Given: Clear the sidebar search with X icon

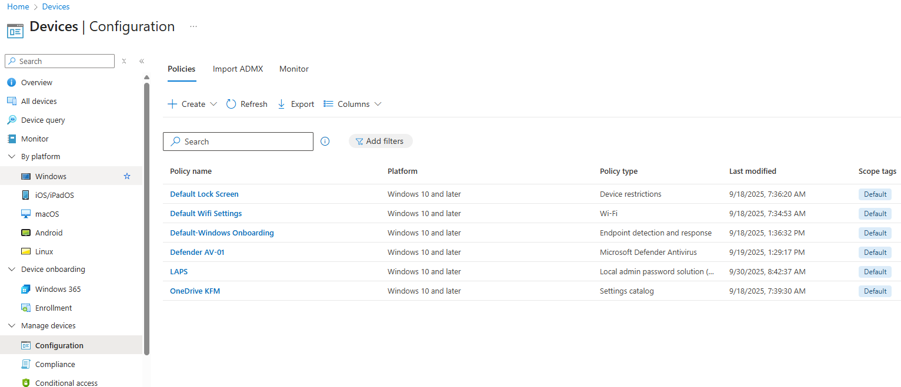Looking at the screenshot, I should click(124, 61).
